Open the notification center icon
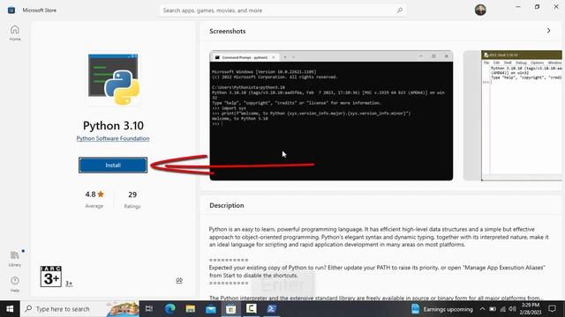565x317 pixels. pyautogui.click(x=552, y=309)
